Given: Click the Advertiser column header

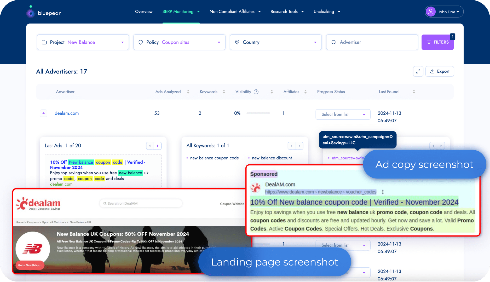Looking at the screenshot, I should pos(65,92).
